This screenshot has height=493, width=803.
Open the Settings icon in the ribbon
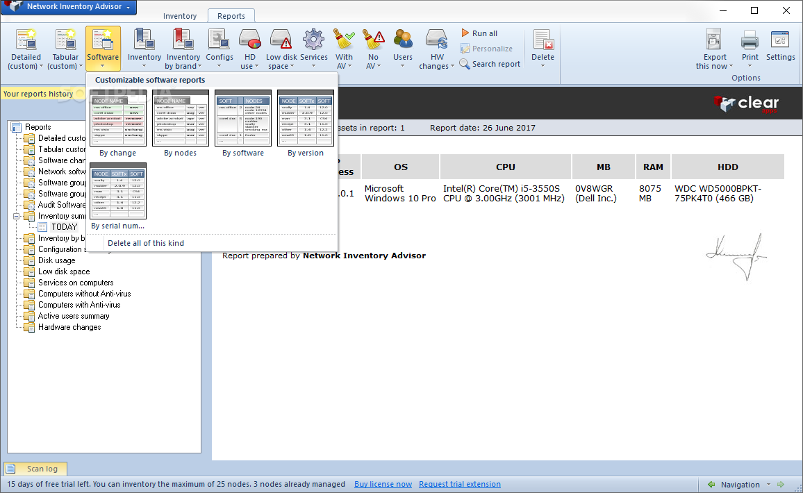pos(780,40)
